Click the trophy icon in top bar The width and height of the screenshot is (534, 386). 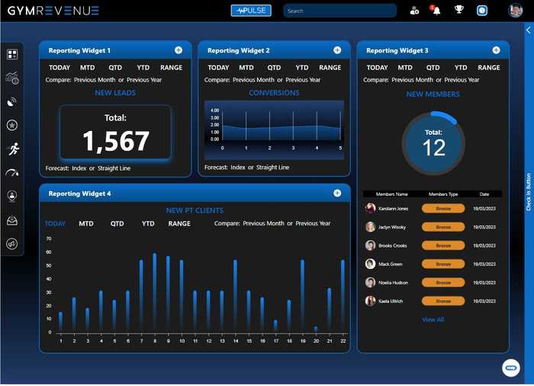[x=459, y=11]
